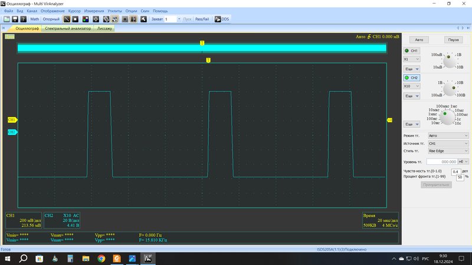
Task: Click the trigger sensitivity 0.4 field
Action: 455,171
